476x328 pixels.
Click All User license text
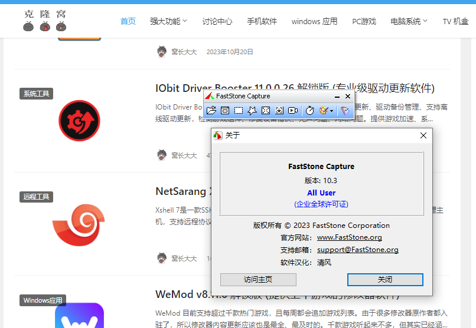321,193
